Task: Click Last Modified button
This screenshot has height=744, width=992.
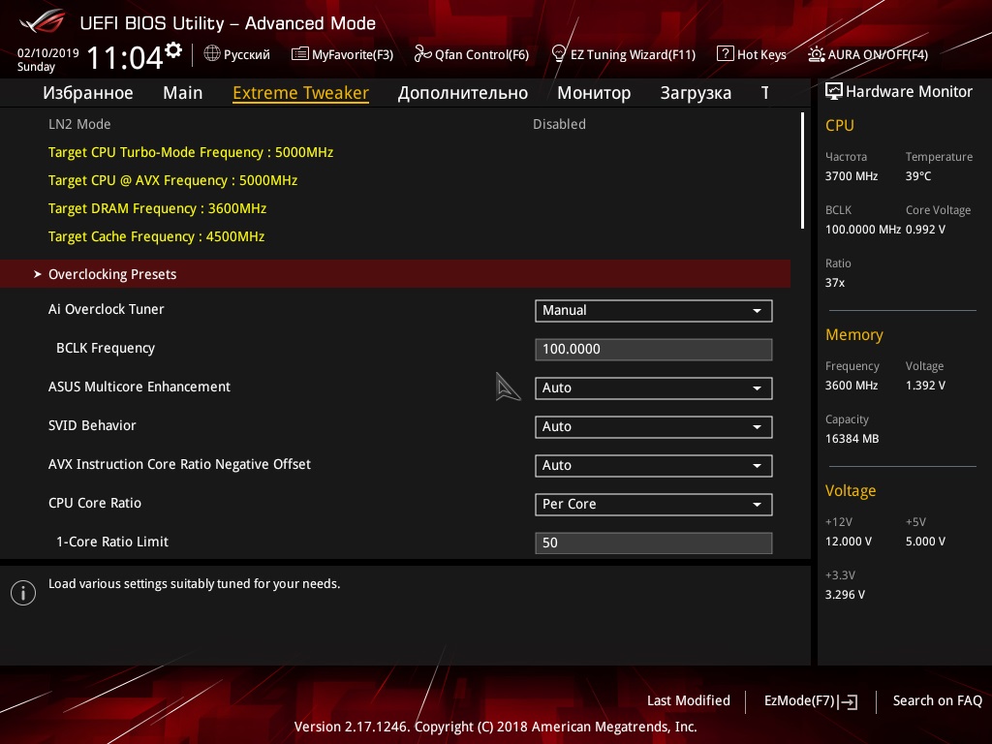Action: pos(689,700)
